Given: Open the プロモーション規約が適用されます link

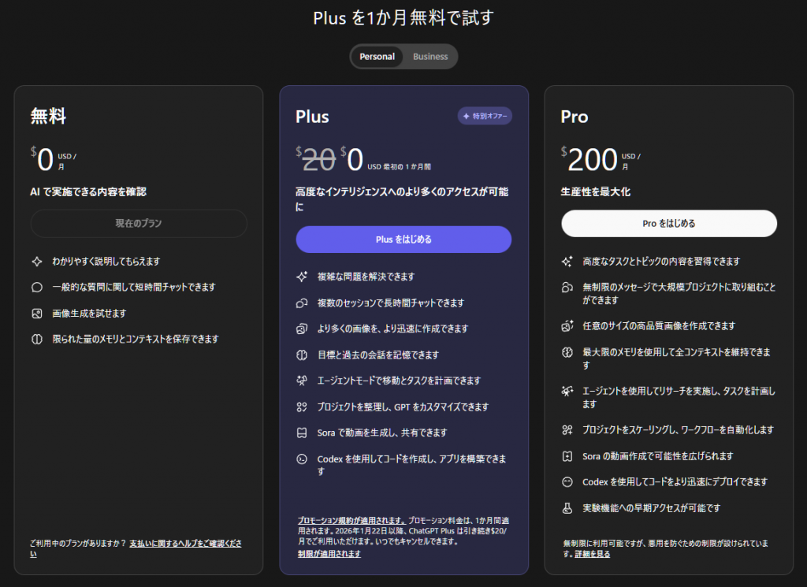Looking at the screenshot, I should click(352, 521).
